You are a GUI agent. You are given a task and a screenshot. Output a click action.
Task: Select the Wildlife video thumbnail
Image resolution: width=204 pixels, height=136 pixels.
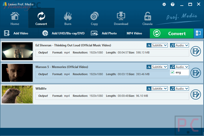[17, 94]
